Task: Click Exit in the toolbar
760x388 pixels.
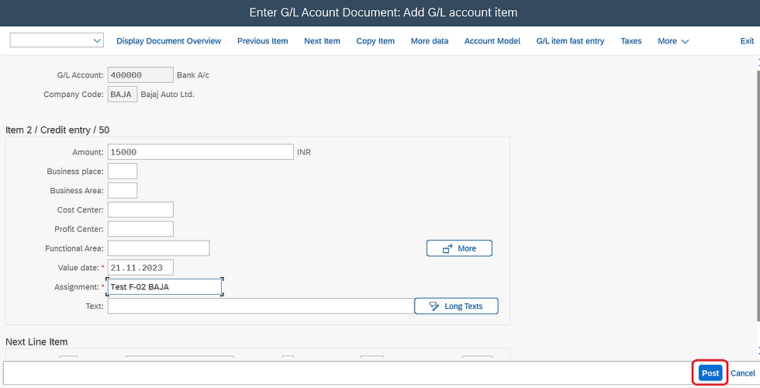Action: click(747, 41)
